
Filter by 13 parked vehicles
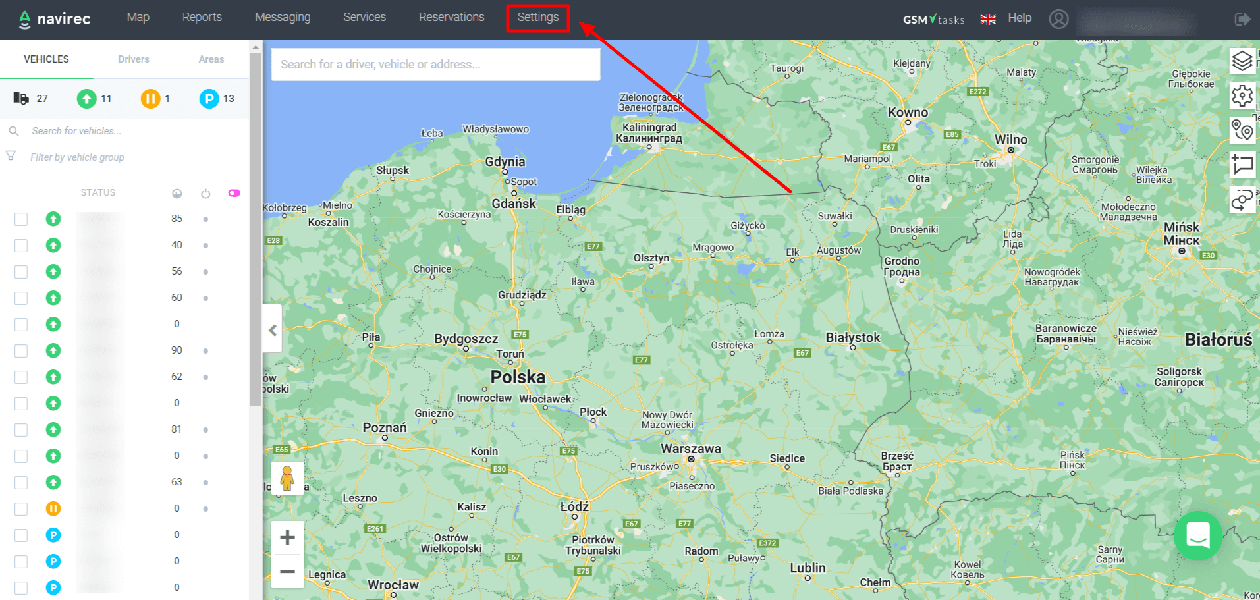[x=209, y=99]
